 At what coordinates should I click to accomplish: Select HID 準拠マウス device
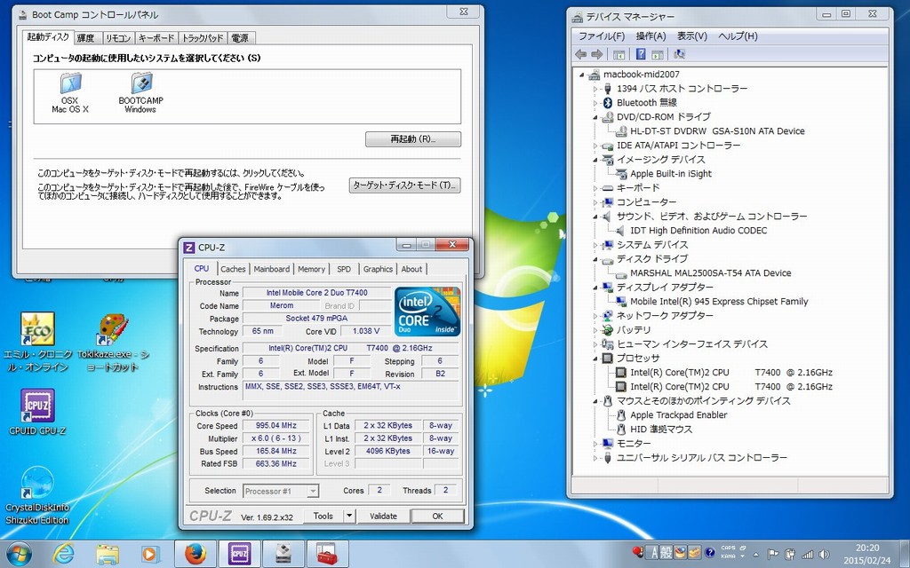pos(661,430)
